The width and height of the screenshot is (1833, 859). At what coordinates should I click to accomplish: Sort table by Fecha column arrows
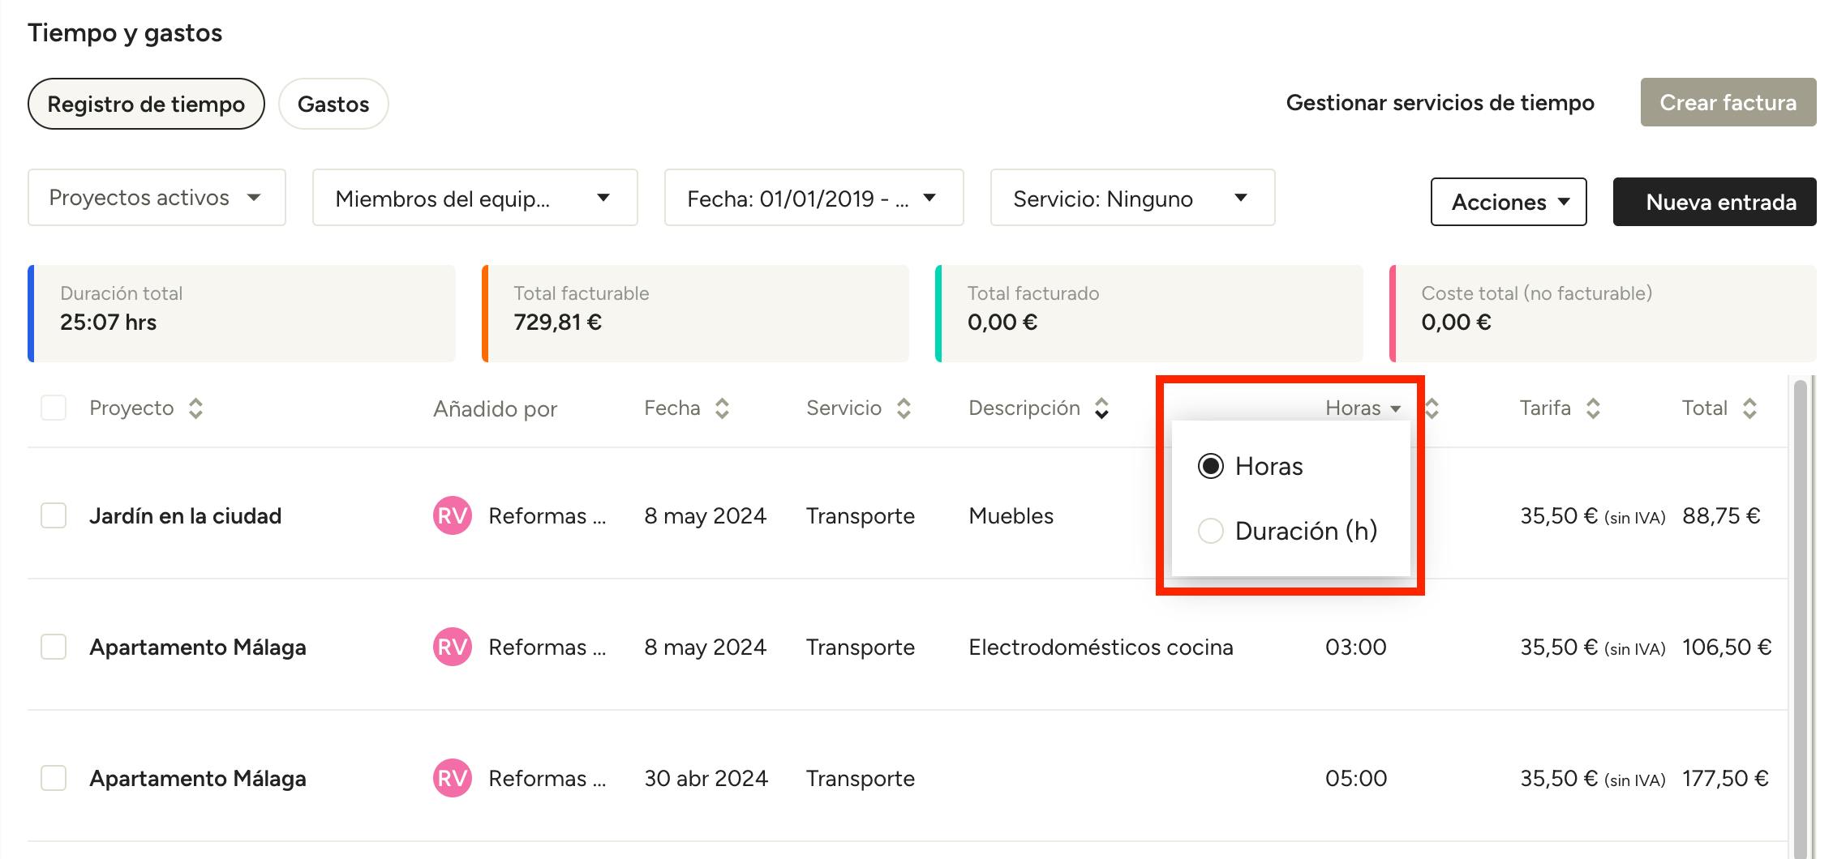(x=722, y=408)
